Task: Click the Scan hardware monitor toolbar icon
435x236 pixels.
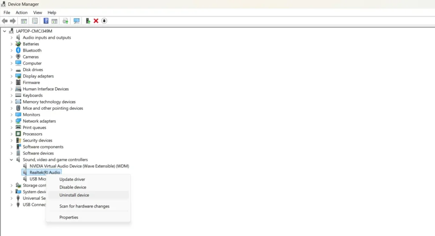Action: [x=76, y=21]
